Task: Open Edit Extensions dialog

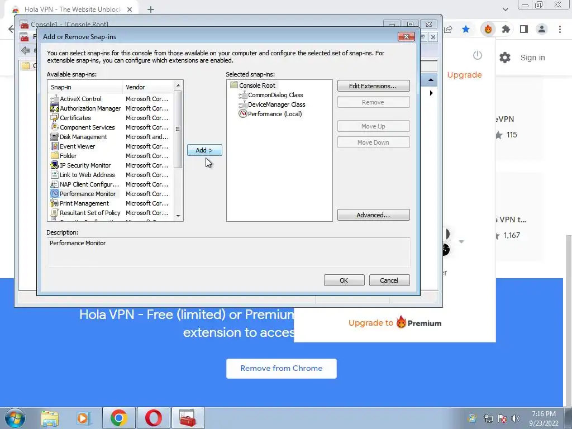Action: point(373,85)
